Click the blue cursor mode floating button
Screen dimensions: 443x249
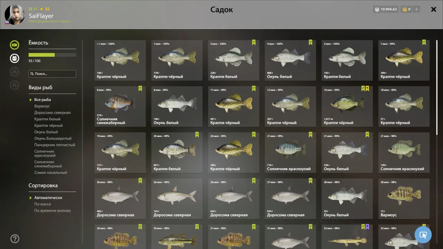point(423,235)
